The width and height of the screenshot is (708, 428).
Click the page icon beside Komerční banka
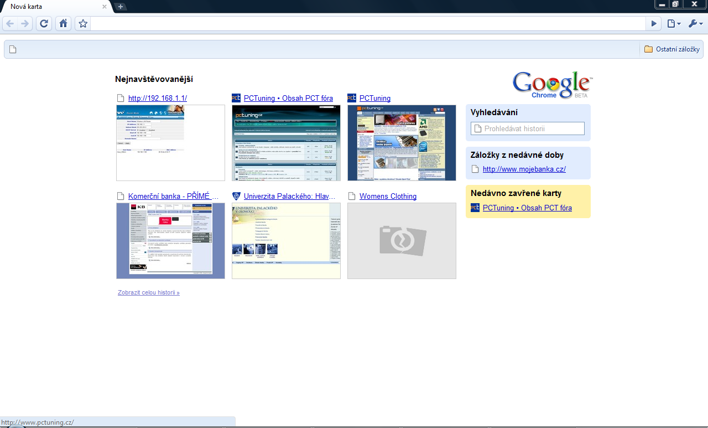point(121,196)
